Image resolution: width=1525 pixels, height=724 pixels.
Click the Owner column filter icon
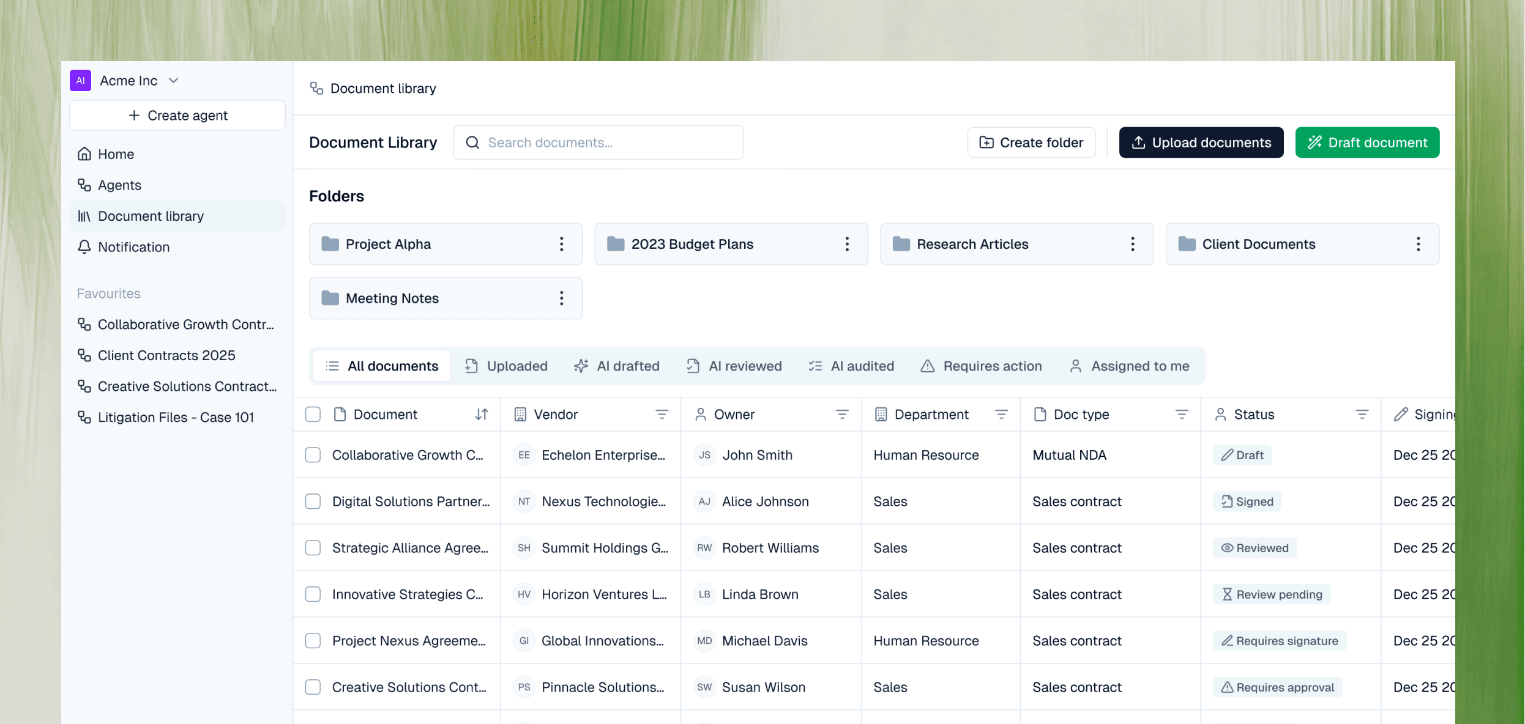click(842, 415)
